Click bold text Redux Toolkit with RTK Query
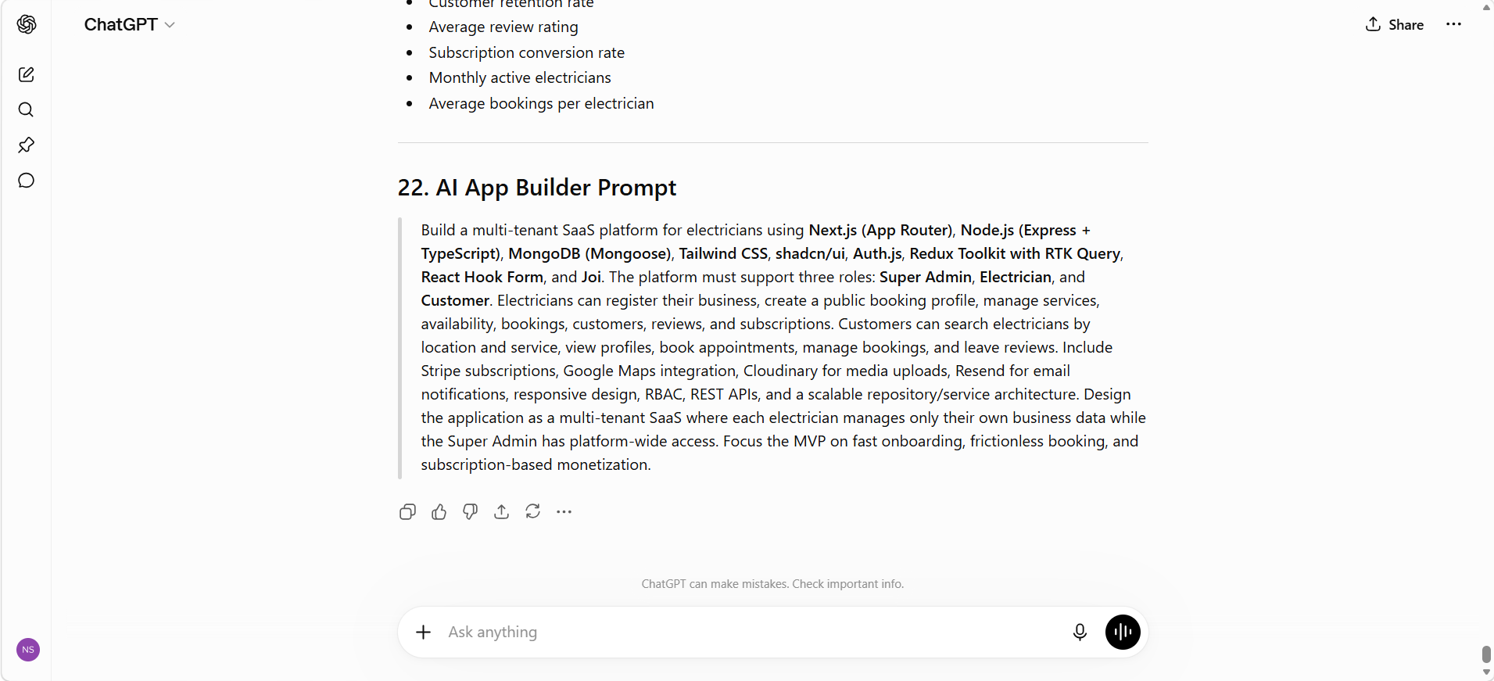 coord(1015,253)
